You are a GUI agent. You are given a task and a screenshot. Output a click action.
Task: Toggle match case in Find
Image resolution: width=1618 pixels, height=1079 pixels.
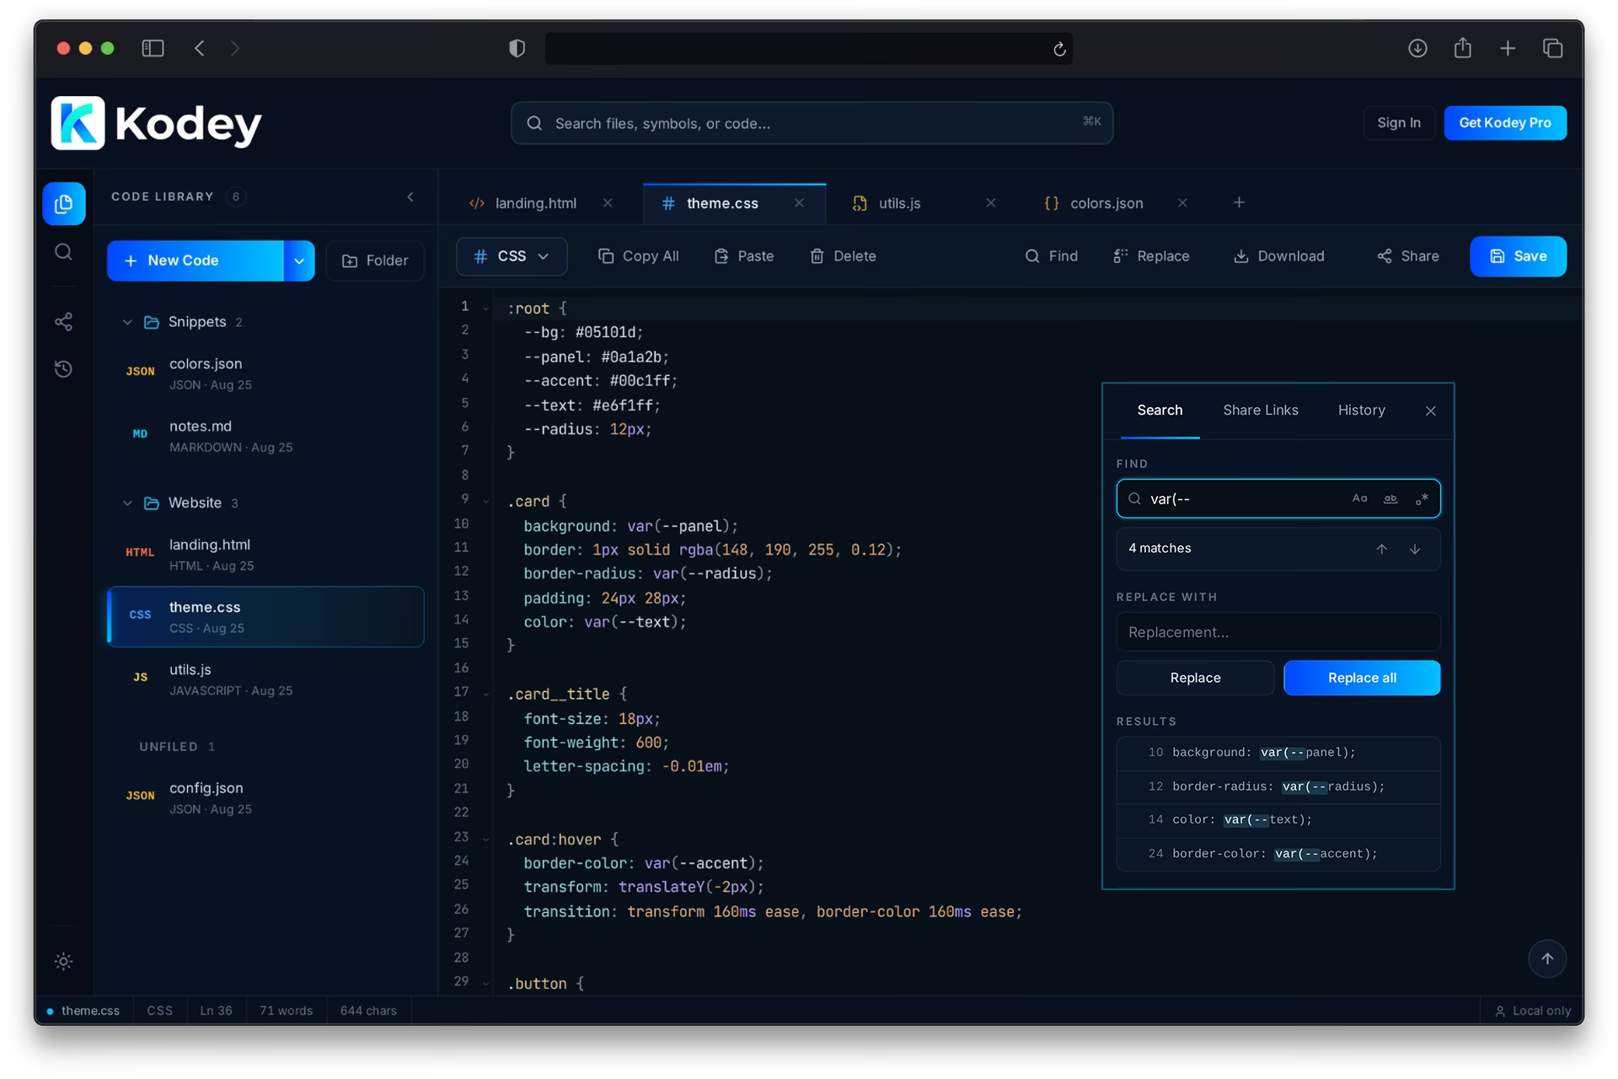(x=1359, y=499)
